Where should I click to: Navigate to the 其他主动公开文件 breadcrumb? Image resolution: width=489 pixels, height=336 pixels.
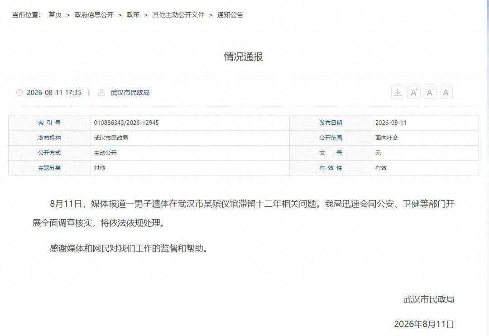178,14
